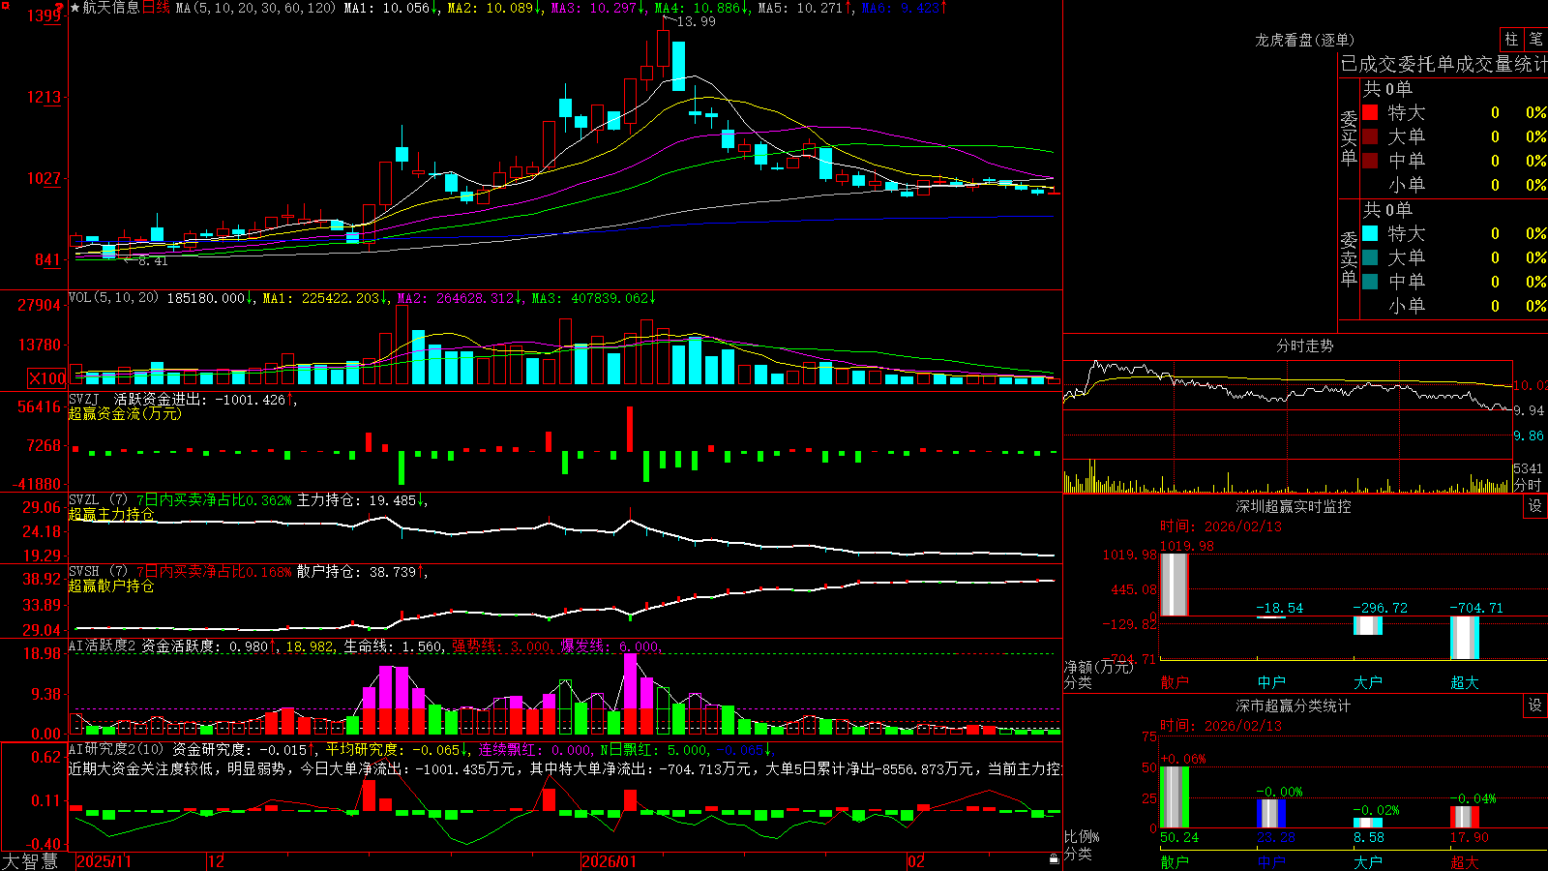Image resolution: width=1548 pixels, height=871 pixels.
Task: Click the 超赢资金流(万元) label
Action: coord(125,413)
